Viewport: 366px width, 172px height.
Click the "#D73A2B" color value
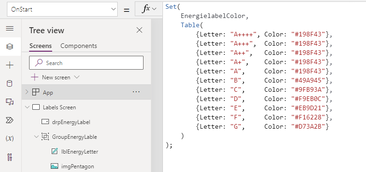click(x=308, y=126)
